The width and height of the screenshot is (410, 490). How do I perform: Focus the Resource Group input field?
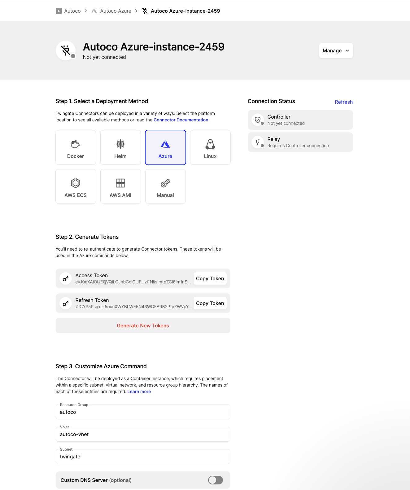coord(143,412)
